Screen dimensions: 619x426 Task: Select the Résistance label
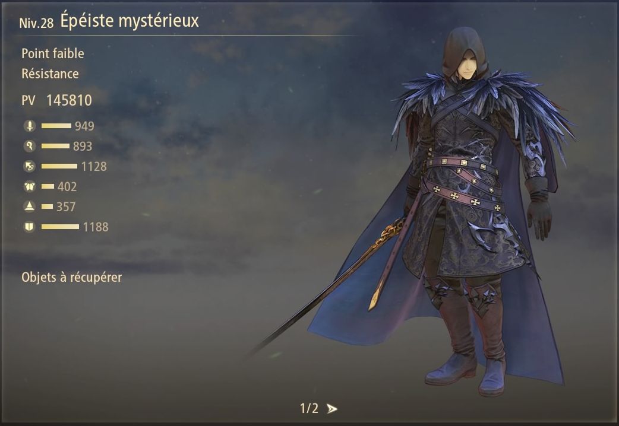coord(50,74)
